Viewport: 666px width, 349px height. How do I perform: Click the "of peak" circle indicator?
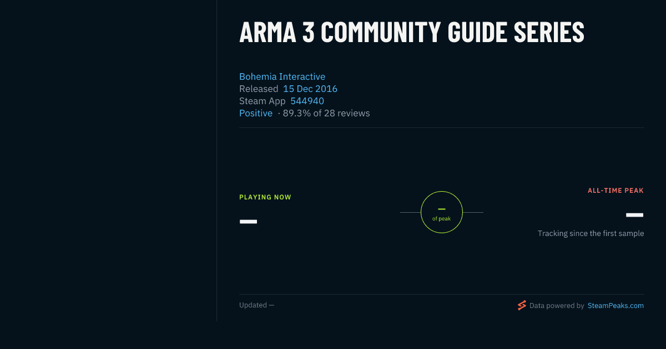pos(442,212)
